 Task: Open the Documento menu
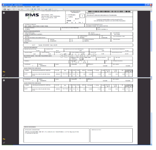tap(20, 7)
